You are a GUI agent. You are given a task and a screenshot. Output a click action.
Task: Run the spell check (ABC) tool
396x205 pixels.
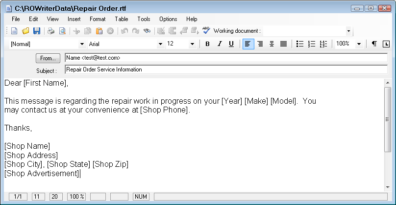pos(206,31)
